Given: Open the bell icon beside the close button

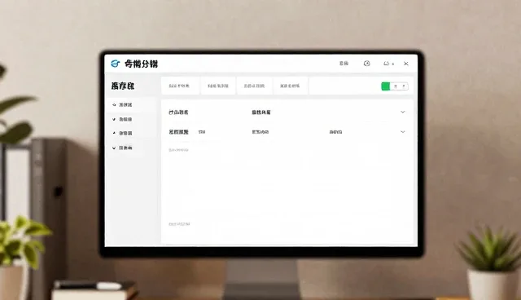Looking at the screenshot, I should (386, 64).
